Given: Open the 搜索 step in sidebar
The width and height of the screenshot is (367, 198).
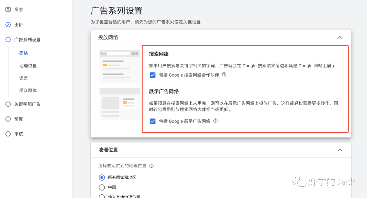Looking at the screenshot, I should (18, 10).
